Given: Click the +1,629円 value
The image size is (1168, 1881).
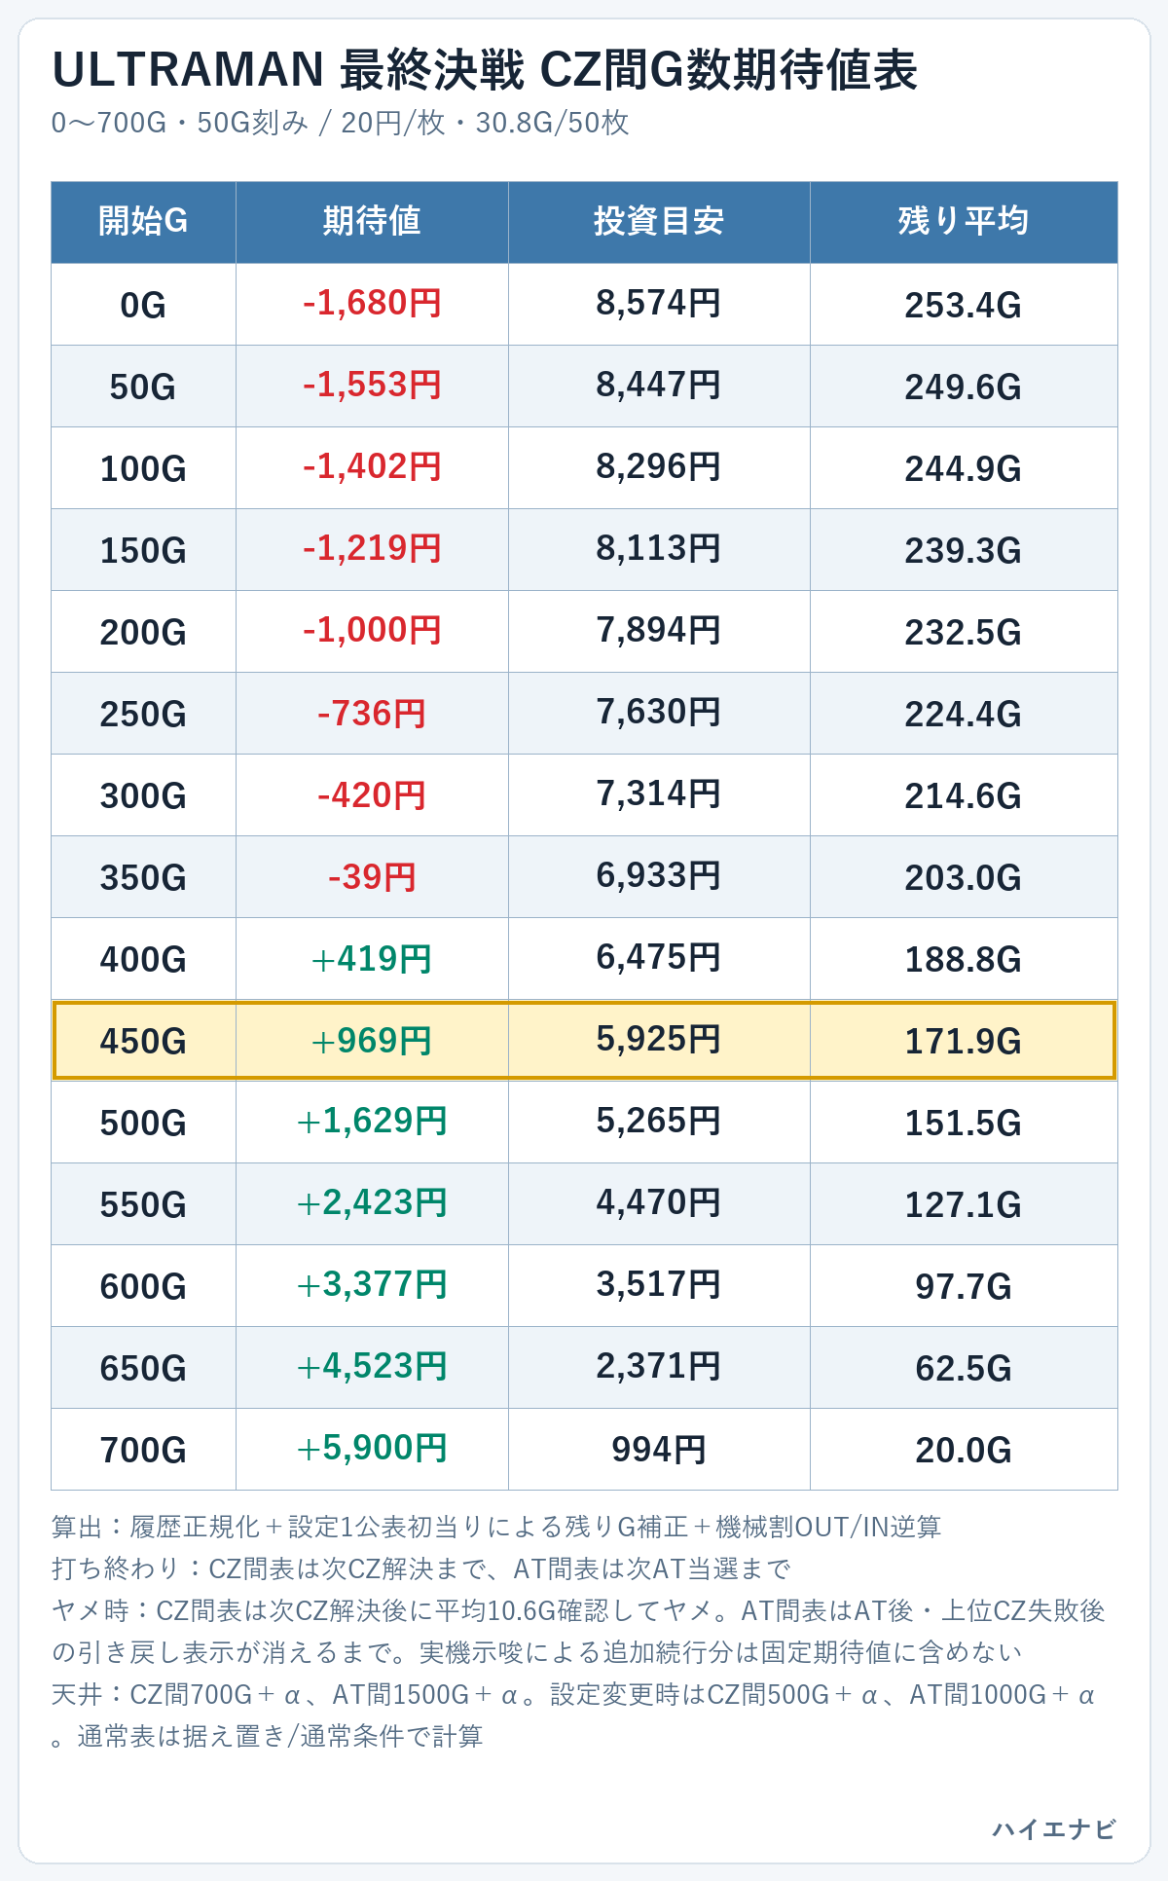Looking at the screenshot, I should pos(372,1122).
